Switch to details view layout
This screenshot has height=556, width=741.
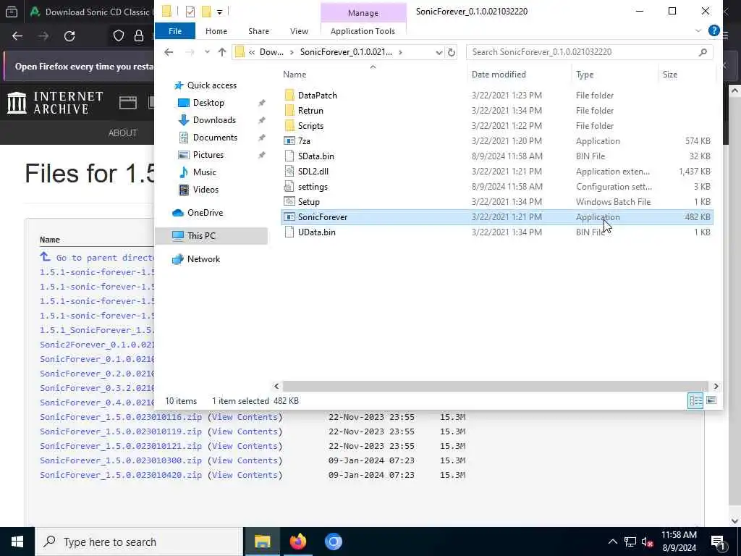(695, 400)
